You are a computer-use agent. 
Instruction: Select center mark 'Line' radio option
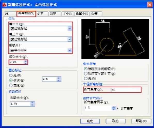point(11,86)
